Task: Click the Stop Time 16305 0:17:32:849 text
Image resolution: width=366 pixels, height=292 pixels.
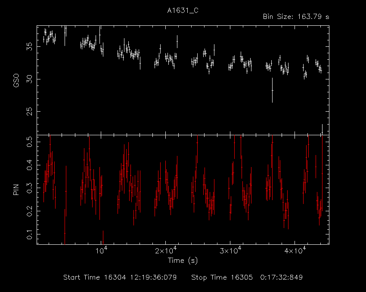Action: click(247, 277)
